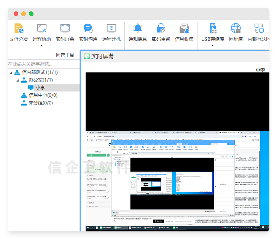Screen dimensions: 277x239
Task: Select the 未分组(0/0) group
Action: pos(41,103)
